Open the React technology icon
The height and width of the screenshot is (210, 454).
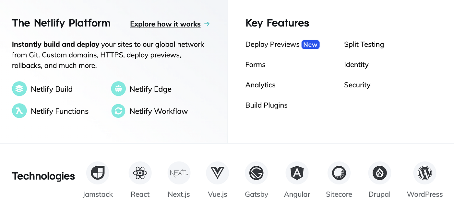click(140, 173)
